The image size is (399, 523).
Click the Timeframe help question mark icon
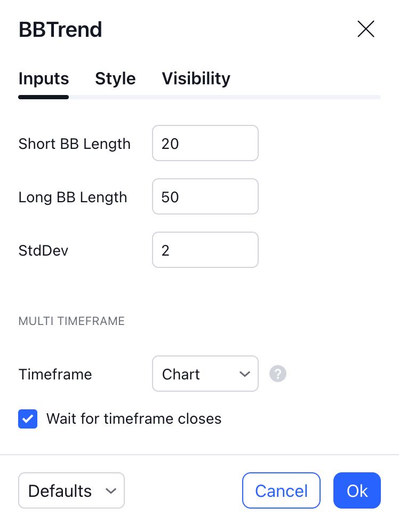coord(278,374)
